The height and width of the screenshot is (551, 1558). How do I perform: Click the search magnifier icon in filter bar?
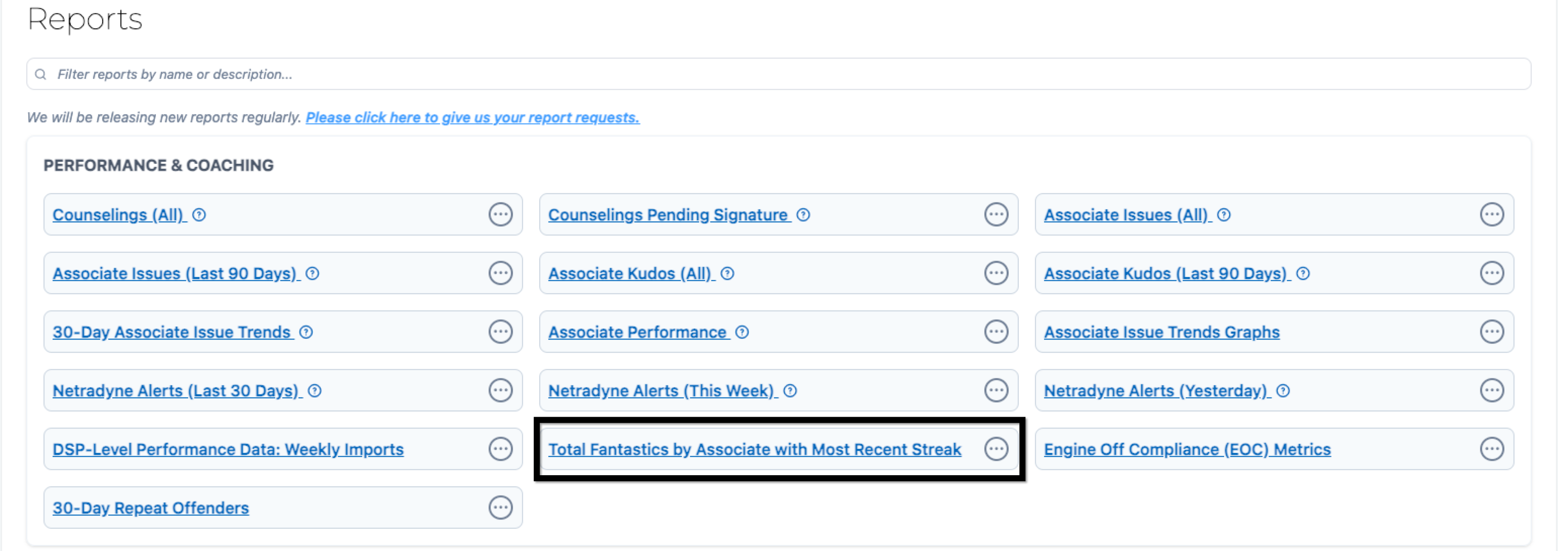coord(40,74)
